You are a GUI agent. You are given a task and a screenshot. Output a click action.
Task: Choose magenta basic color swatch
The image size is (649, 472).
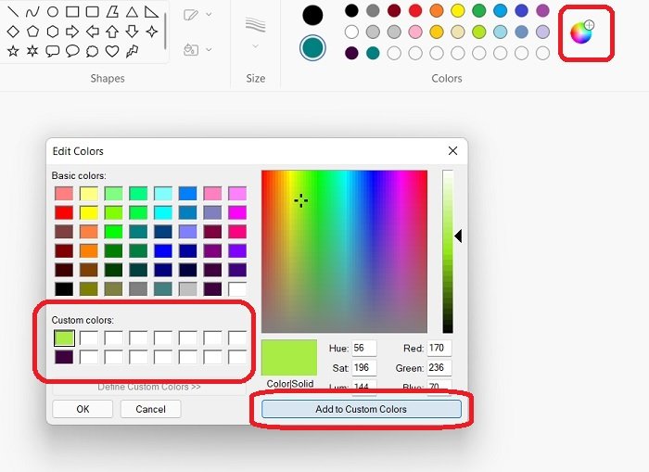click(x=237, y=212)
